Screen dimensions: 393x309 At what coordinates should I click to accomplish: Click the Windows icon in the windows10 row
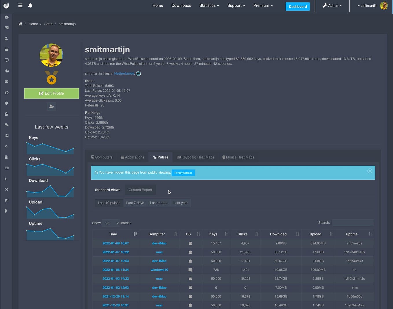point(190,270)
